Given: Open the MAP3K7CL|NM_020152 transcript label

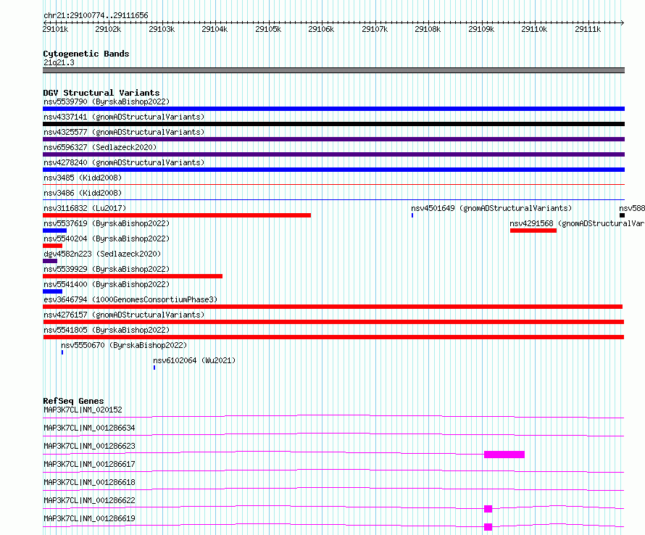Looking at the screenshot, I should tap(83, 410).
